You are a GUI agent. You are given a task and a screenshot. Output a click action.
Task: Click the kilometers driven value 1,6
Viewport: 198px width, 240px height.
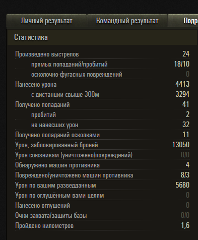(185, 225)
